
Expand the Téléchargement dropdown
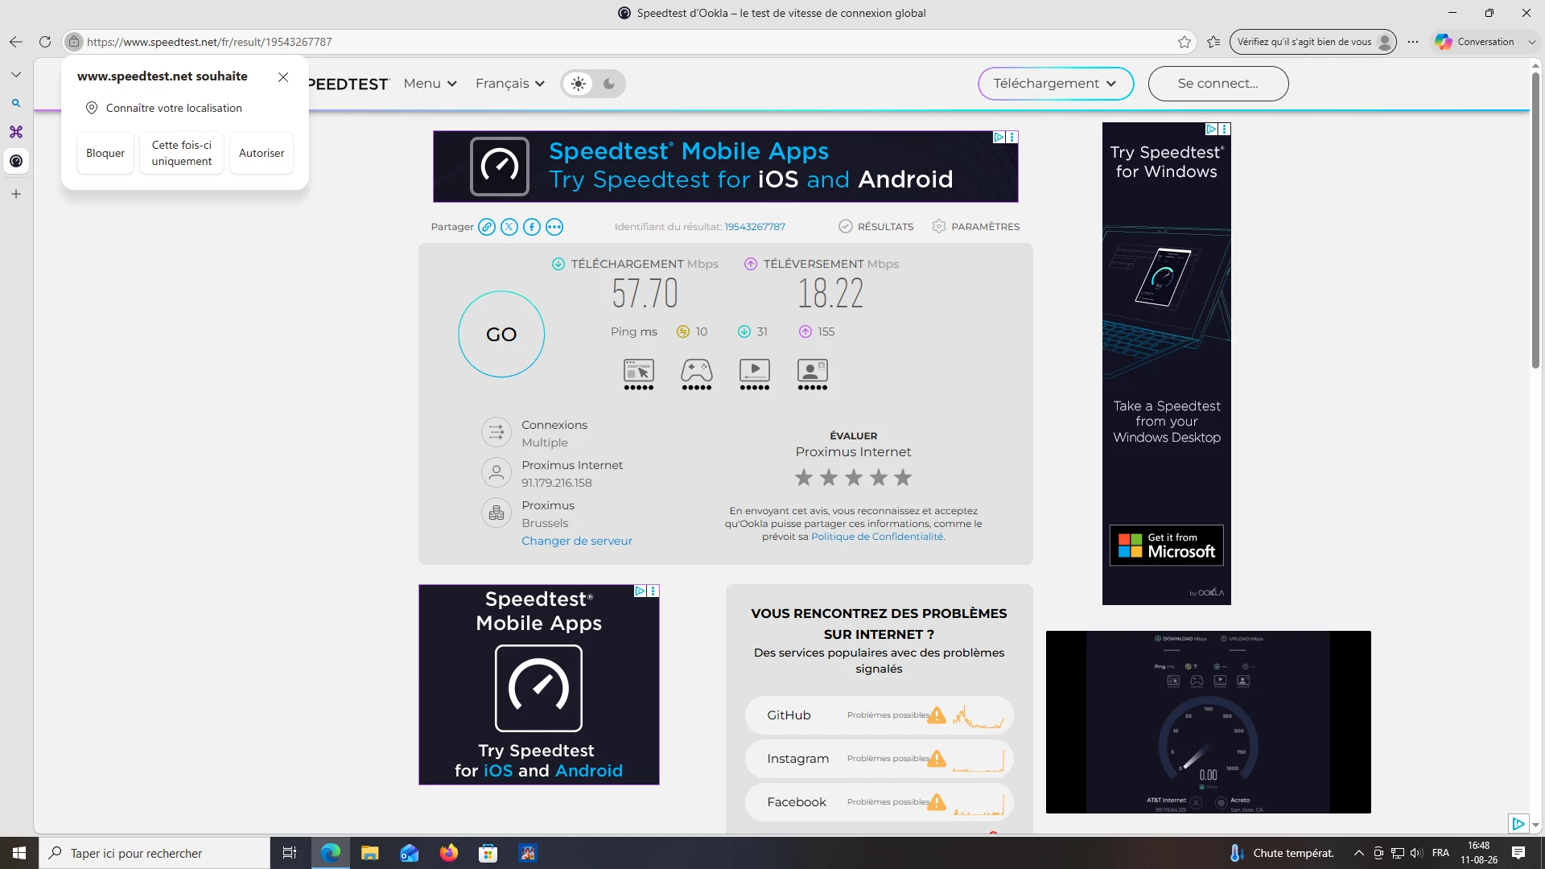pyautogui.click(x=1056, y=84)
